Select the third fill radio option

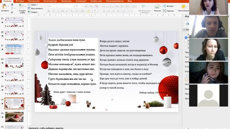click(x=186, y=41)
